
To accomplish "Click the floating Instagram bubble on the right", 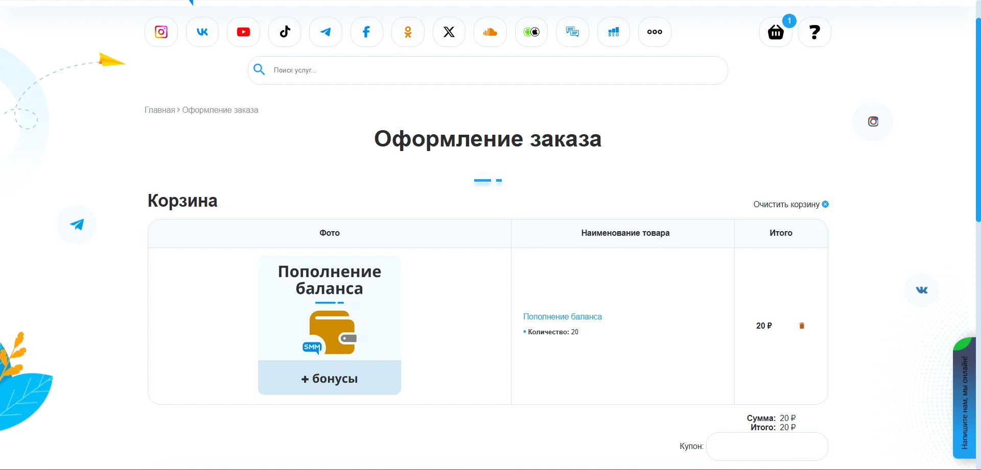I will point(873,121).
